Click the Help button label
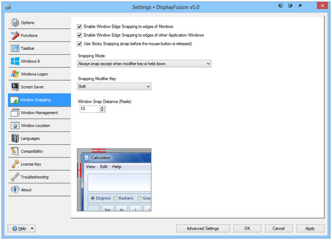 pyautogui.click(x=22, y=228)
